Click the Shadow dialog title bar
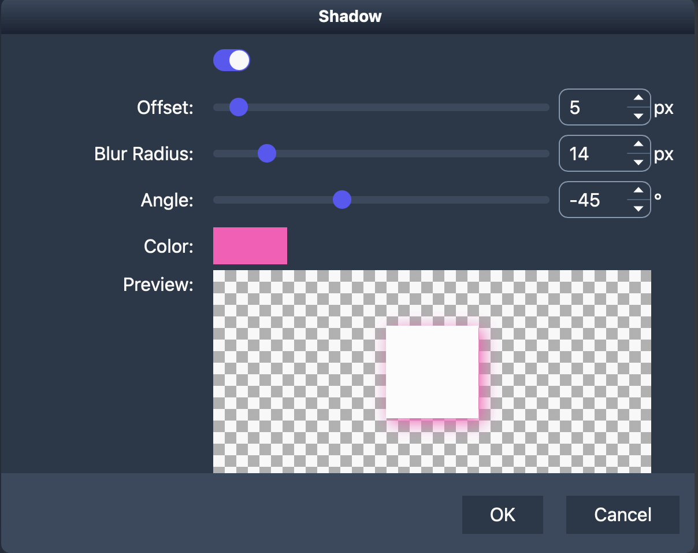 349,16
